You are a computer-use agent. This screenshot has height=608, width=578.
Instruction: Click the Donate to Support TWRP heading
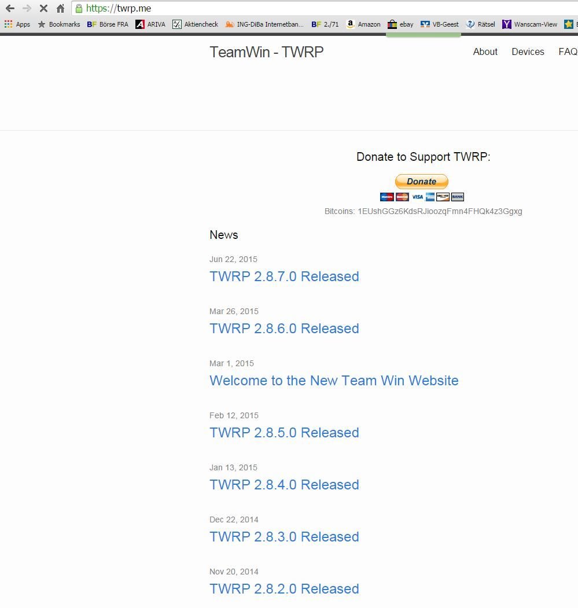pos(423,157)
